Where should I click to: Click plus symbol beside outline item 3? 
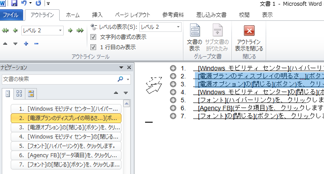pyautogui.click(x=173, y=84)
